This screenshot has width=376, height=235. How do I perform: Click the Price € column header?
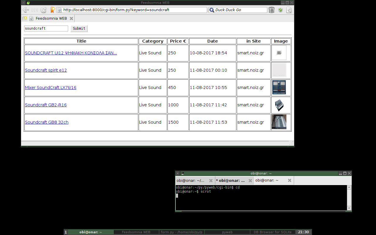coord(178,41)
